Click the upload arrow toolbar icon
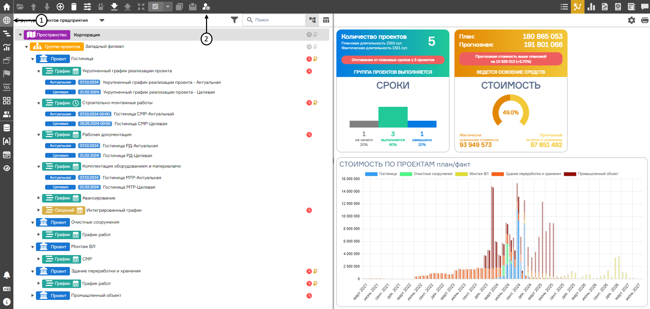650x309 pixels. click(x=127, y=6)
